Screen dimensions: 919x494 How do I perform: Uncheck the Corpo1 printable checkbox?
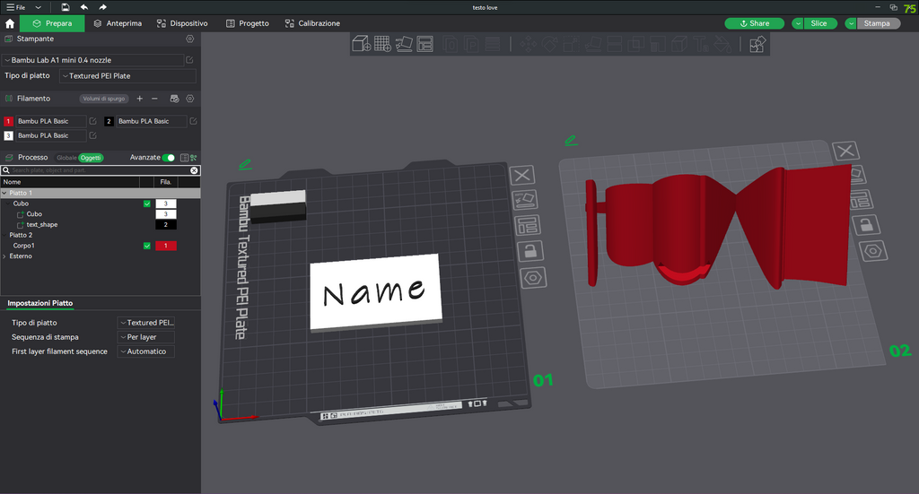pos(147,246)
